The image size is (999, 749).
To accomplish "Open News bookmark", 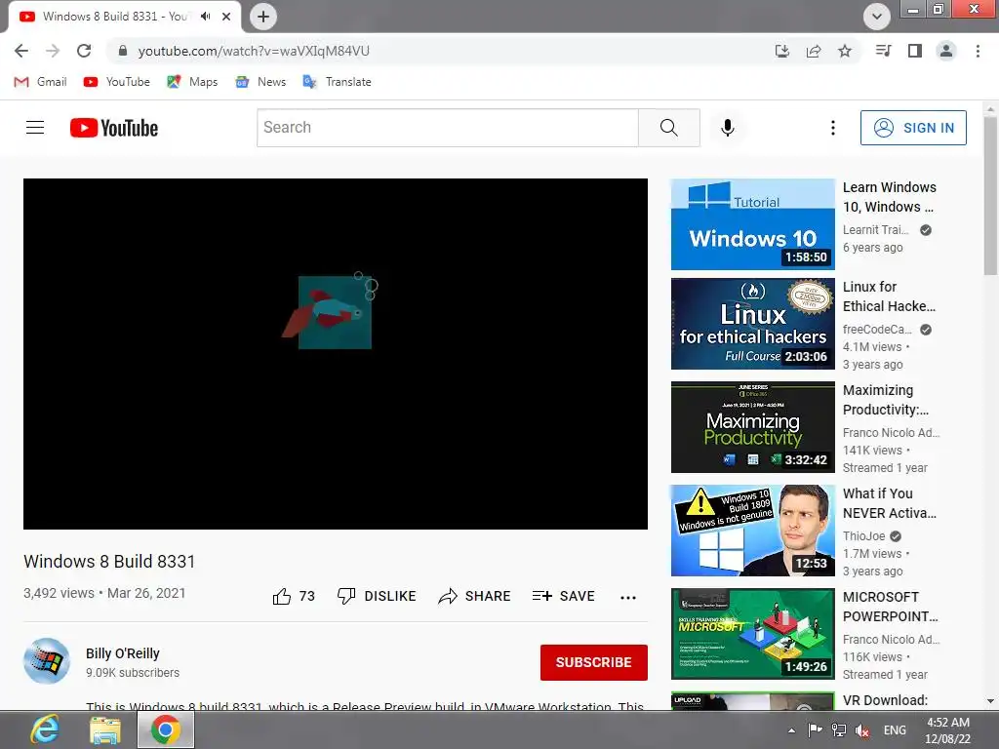I will pos(260,82).
